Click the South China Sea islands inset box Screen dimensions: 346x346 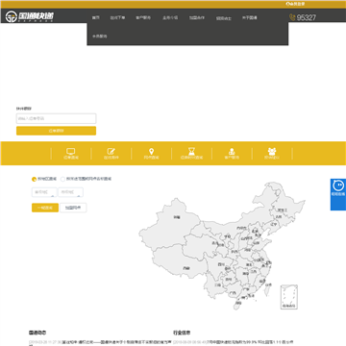[x=289, y=297]
